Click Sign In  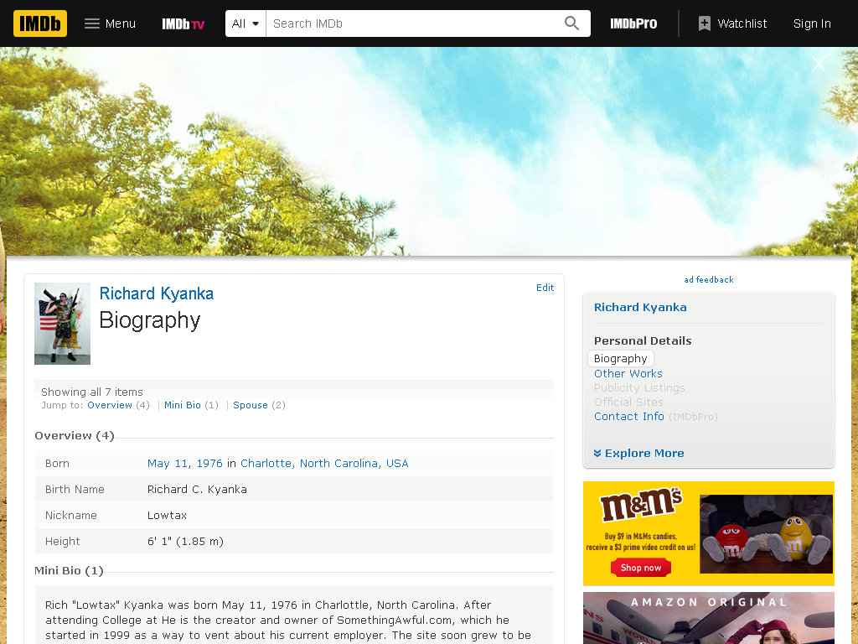pos(812,23)
